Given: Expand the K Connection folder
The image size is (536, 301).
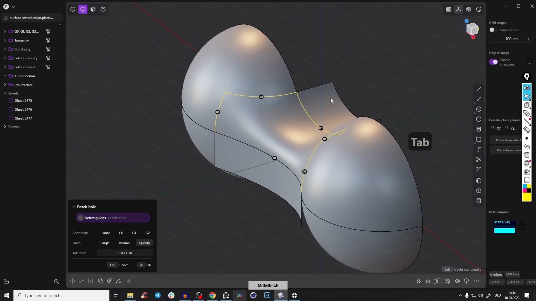Looking at the screenshot, I should coord(5,76).
